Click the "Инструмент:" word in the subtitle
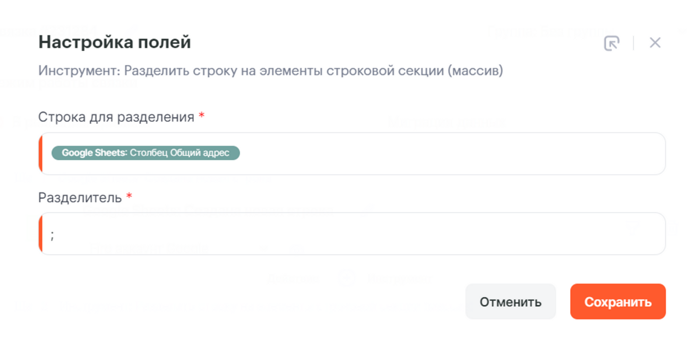This screenshot has height=344, width=700. pos(79,70)
